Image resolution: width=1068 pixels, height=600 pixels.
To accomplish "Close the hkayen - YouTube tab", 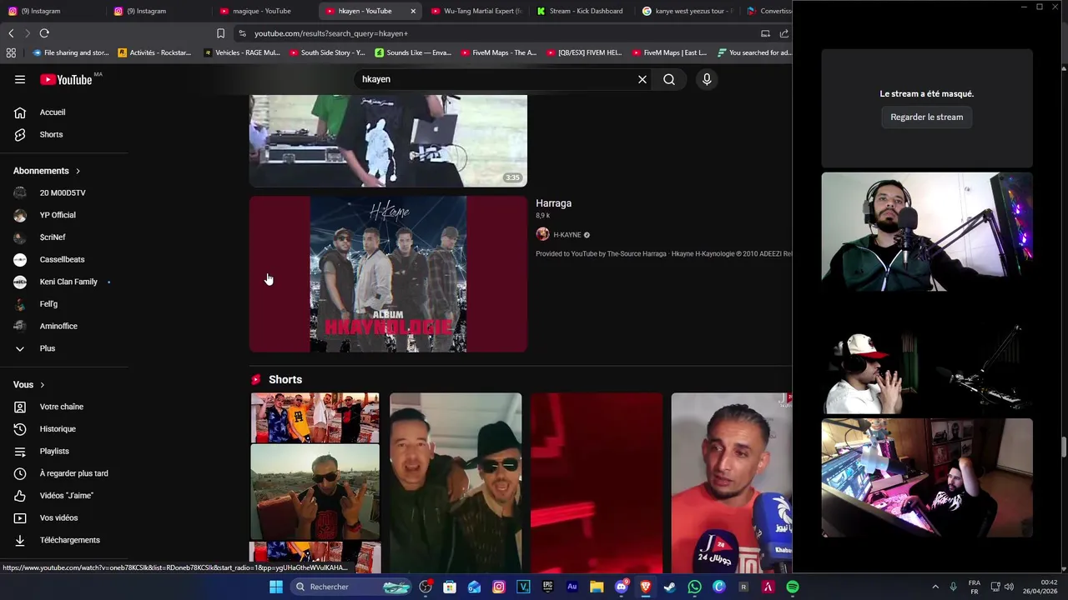I will coord(413,11).
